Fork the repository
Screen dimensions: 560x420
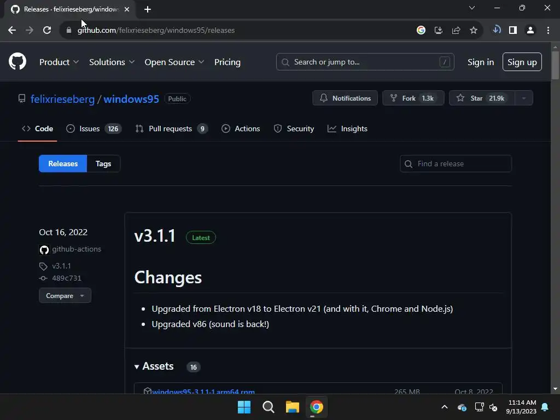(x=413, y=98)
